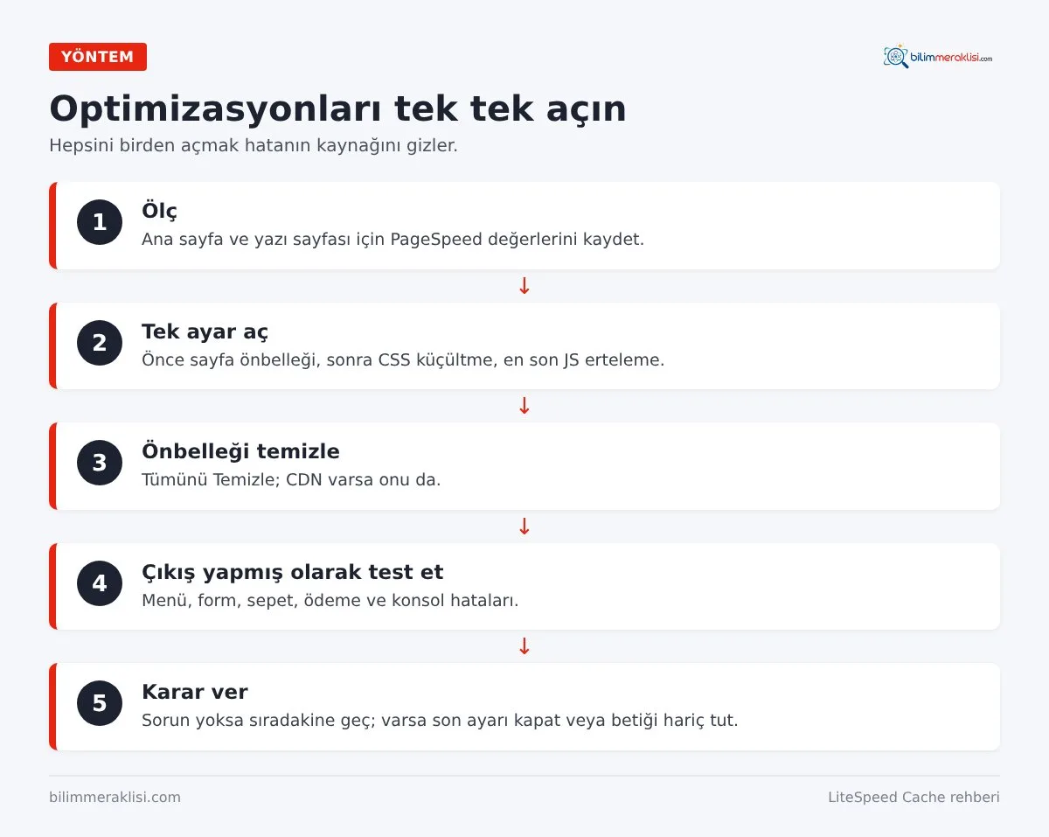Click the text 'Sorun yoksa sıradakine geç; varsa son ayarı kapat veya betiği hariç tut.'
Viewport: 1049px width, 837px height.
coord(440,721)
